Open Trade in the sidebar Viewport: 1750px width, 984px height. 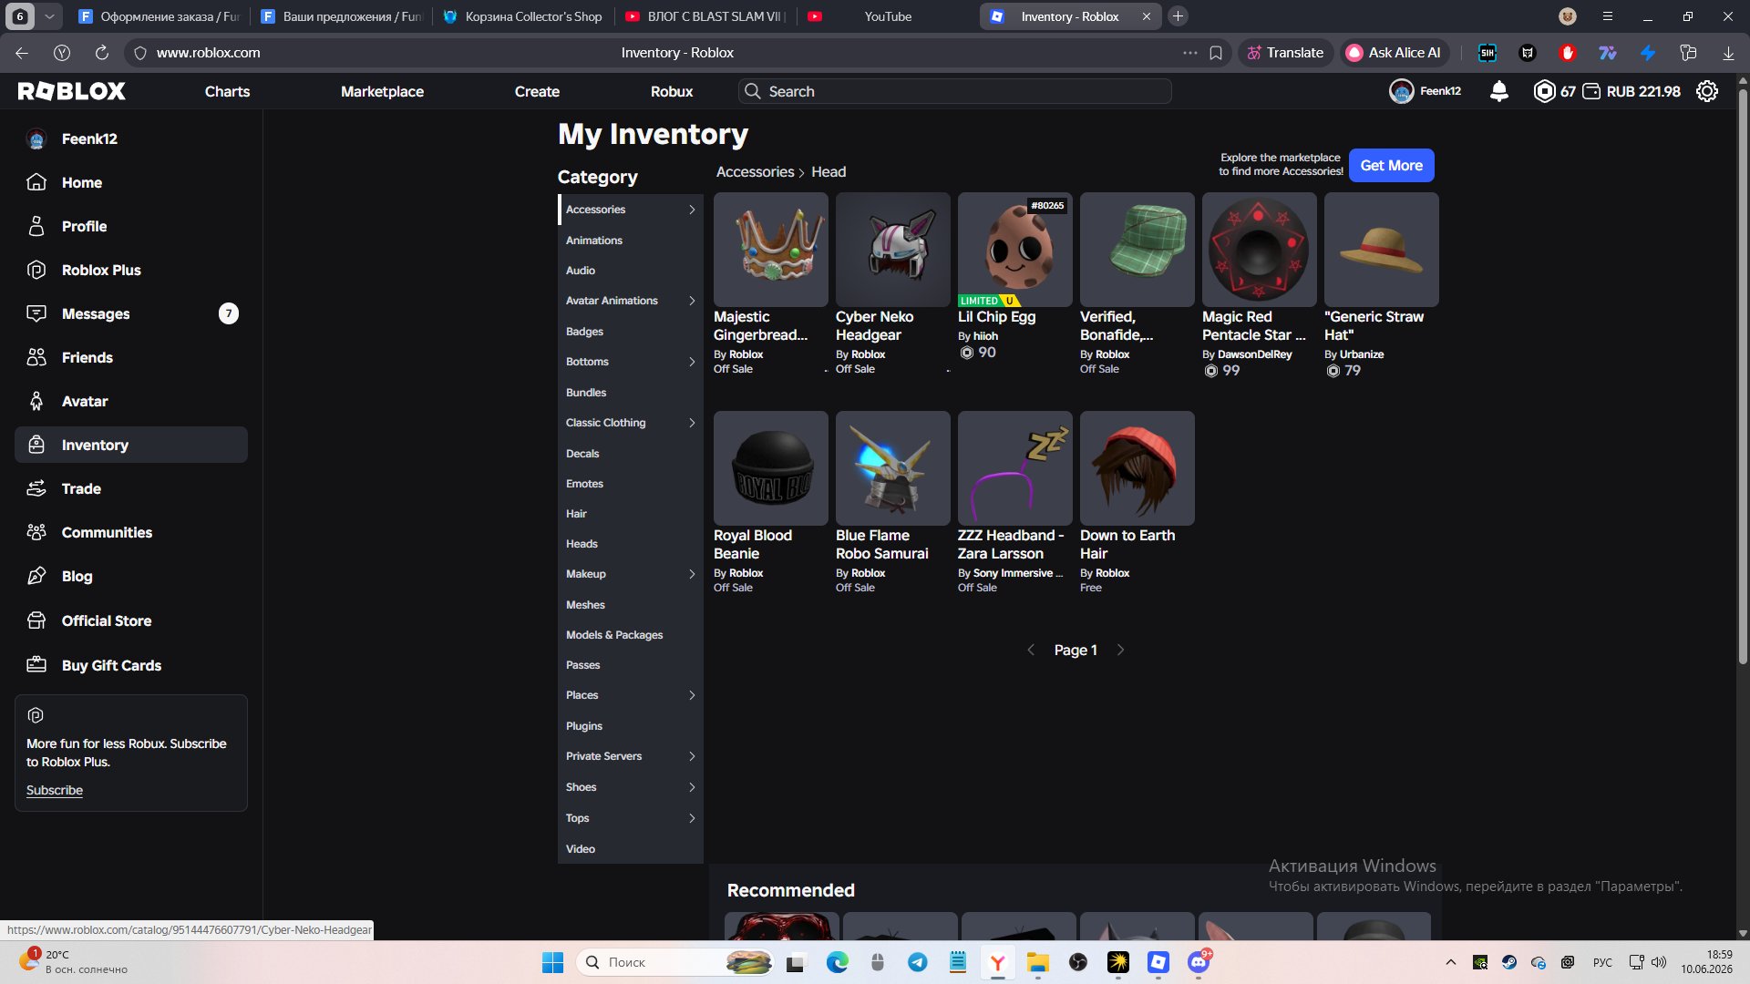(131, 488)
